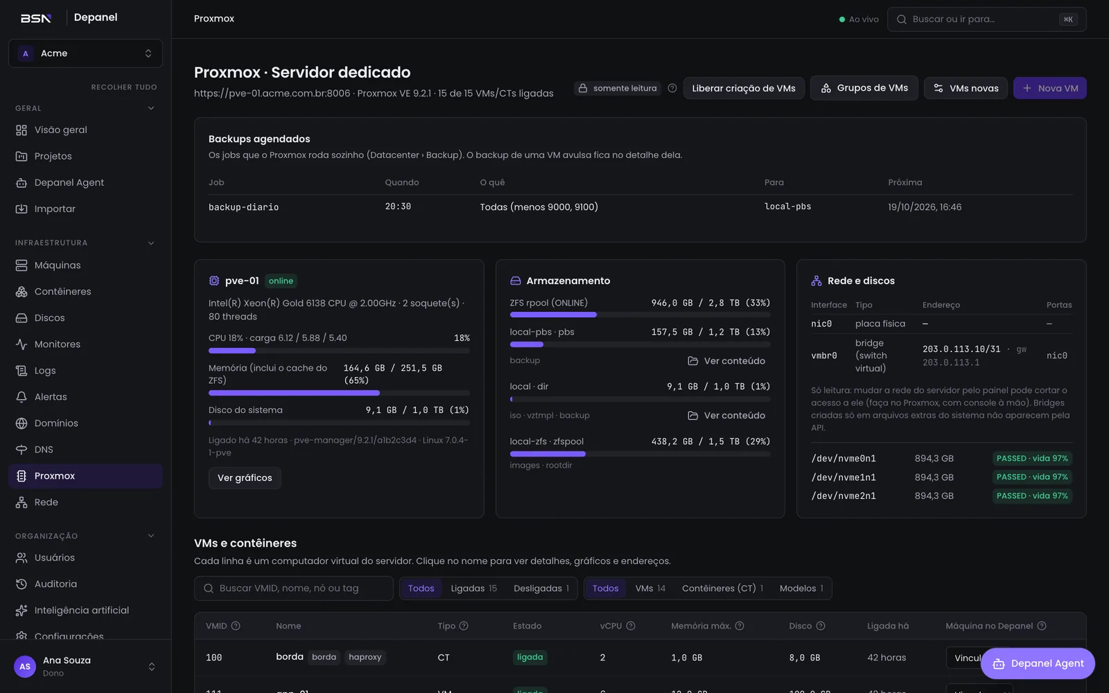Navigate to Contêineres
1109x693 pixels.
click(85, 292)
